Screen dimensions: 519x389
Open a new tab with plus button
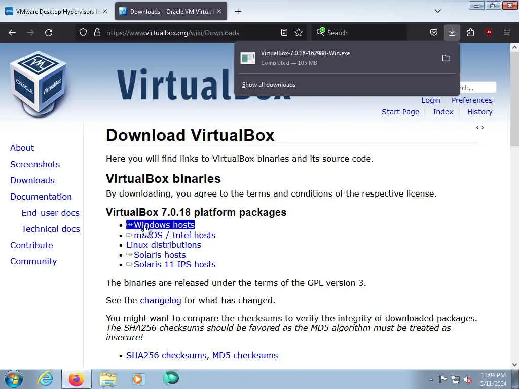pyautogui.click(x=238, y=12)
